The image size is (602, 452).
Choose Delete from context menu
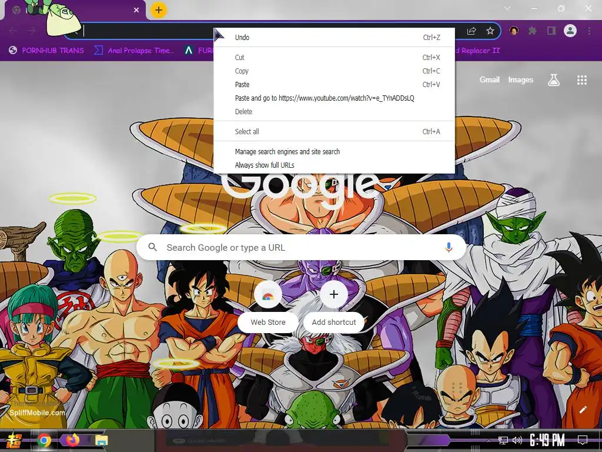coord(334,111)
